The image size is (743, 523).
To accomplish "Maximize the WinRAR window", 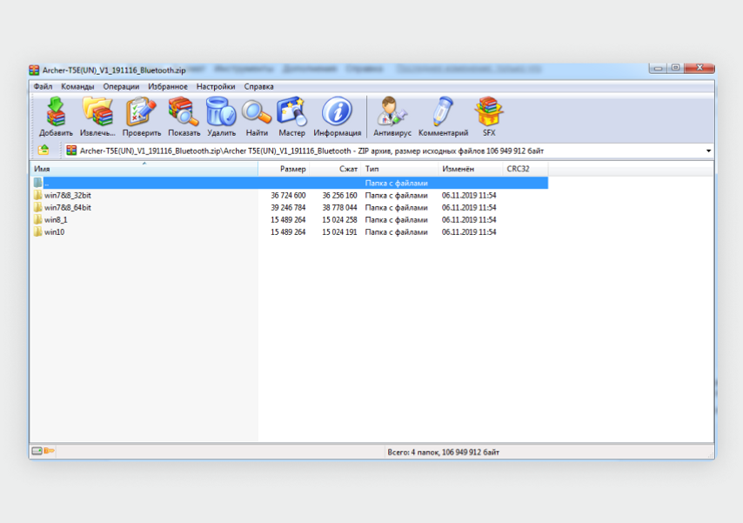I will (676, 68).
